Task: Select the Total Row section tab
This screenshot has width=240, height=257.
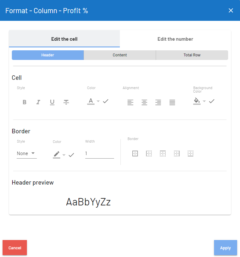Action: [192, 55]
